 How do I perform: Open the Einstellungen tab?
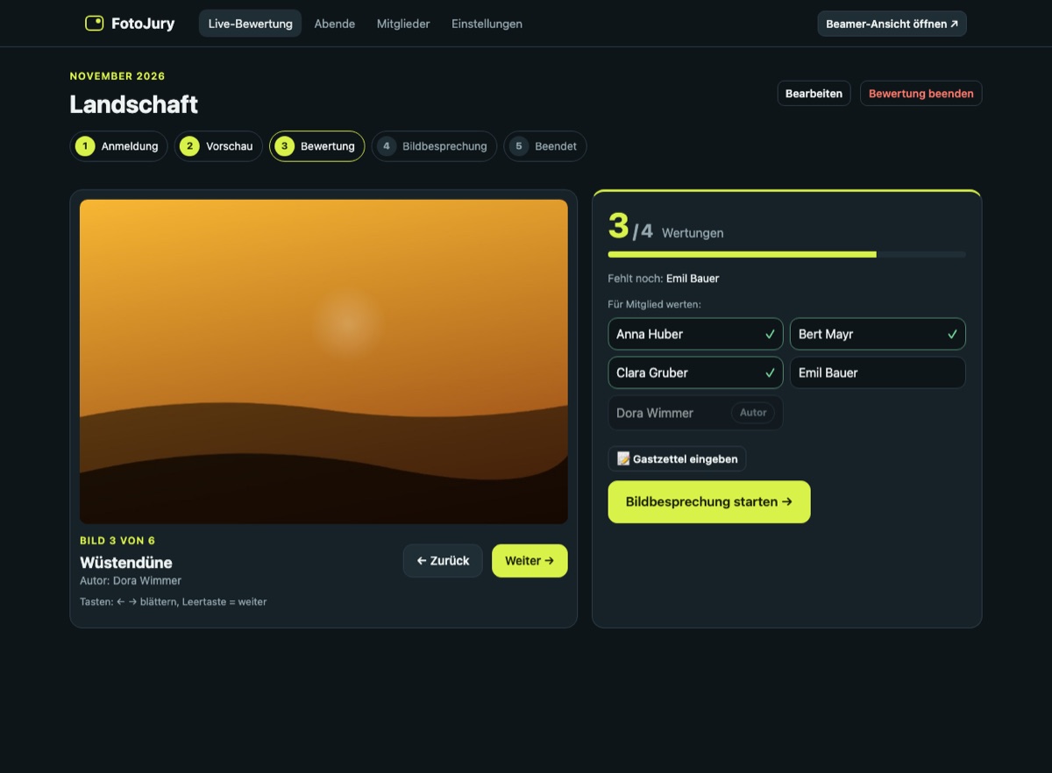pyautogui.click(x=487, y=24)
